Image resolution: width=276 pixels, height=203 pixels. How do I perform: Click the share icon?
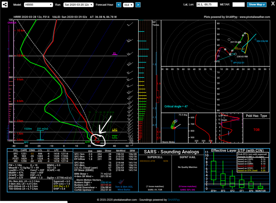coord(5,5)
